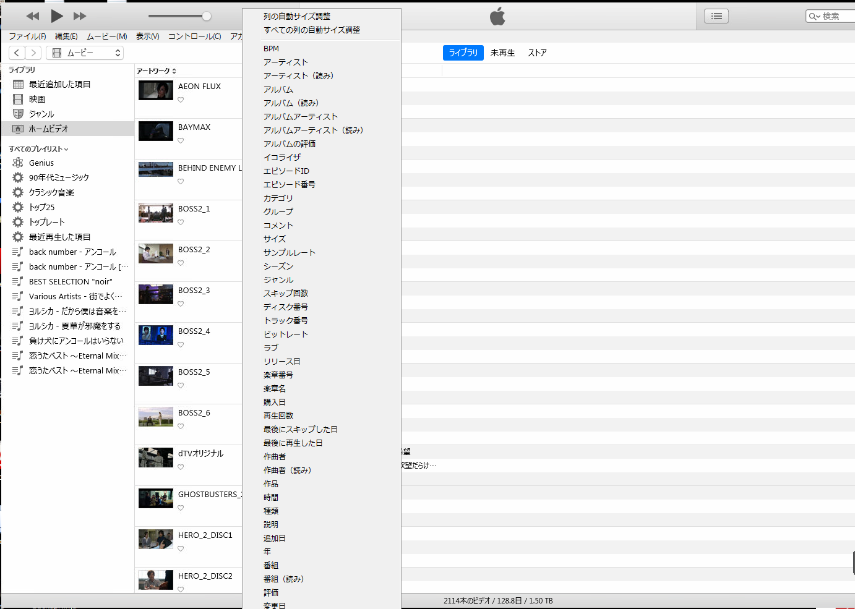Select 列の自動サイズ調整 menu entry
This screenshot has height=609, width=855.
[297, 17]
